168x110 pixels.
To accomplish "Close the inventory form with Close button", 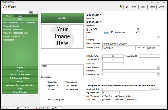I will (x=161, y=7).
